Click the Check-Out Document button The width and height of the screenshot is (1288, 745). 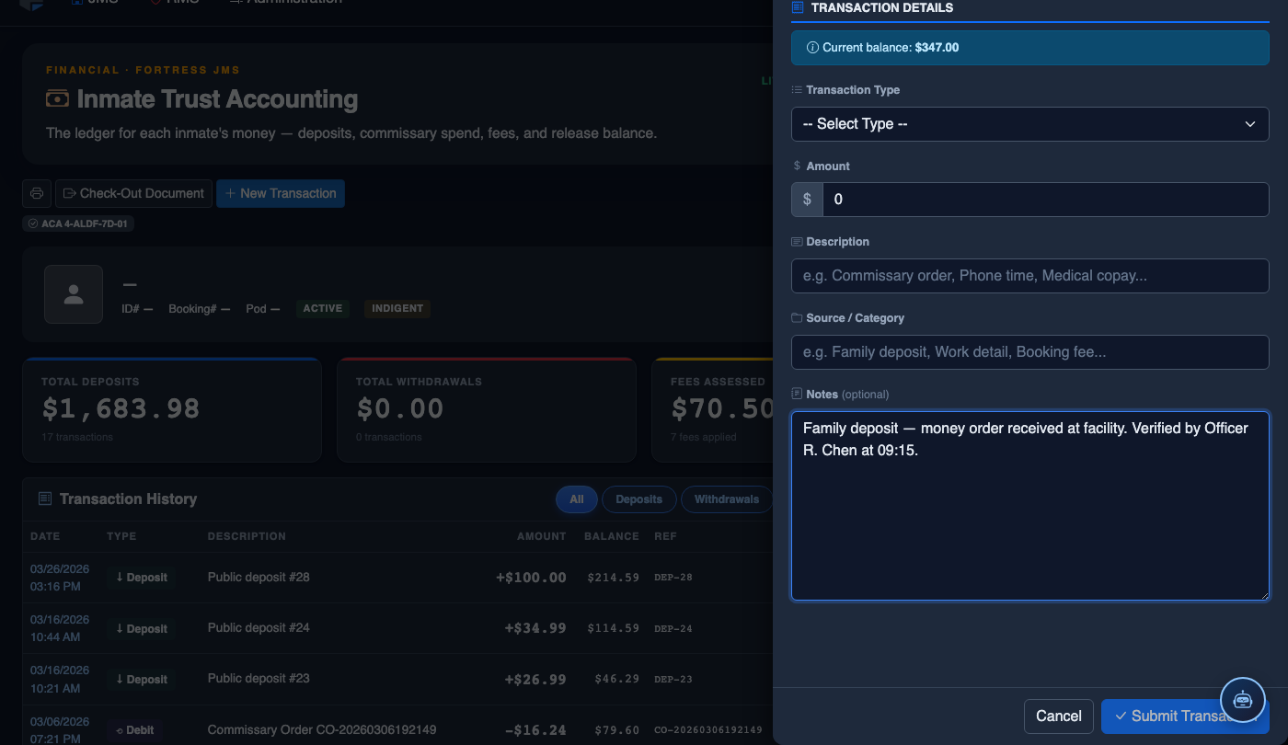pyautogui.click(x=133, y=193)
